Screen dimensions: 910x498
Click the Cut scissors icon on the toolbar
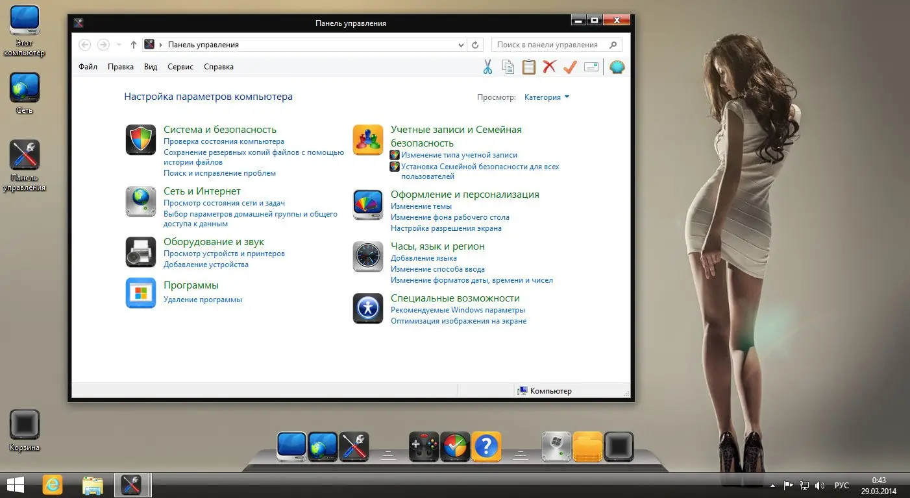tap(487, 67)
